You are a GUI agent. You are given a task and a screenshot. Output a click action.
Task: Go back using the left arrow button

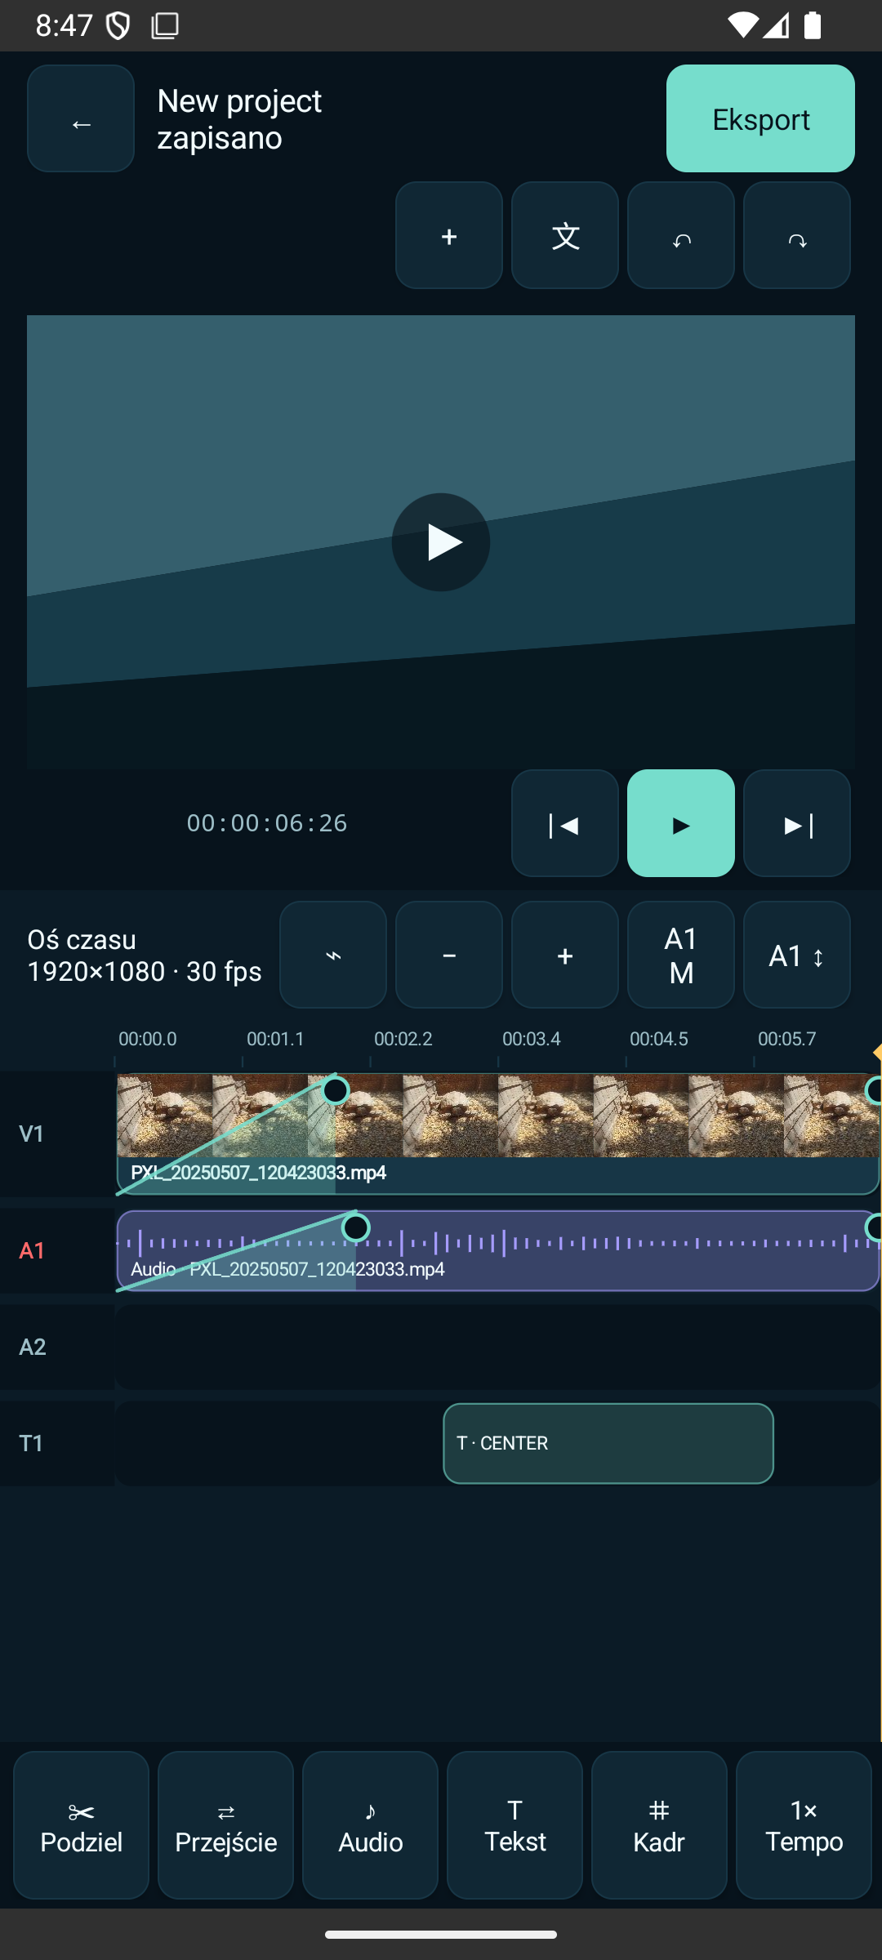pos(81,118)
